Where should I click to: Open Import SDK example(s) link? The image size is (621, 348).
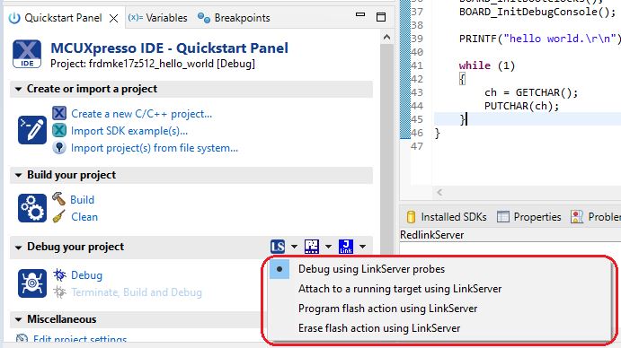(x=129, y=131)
